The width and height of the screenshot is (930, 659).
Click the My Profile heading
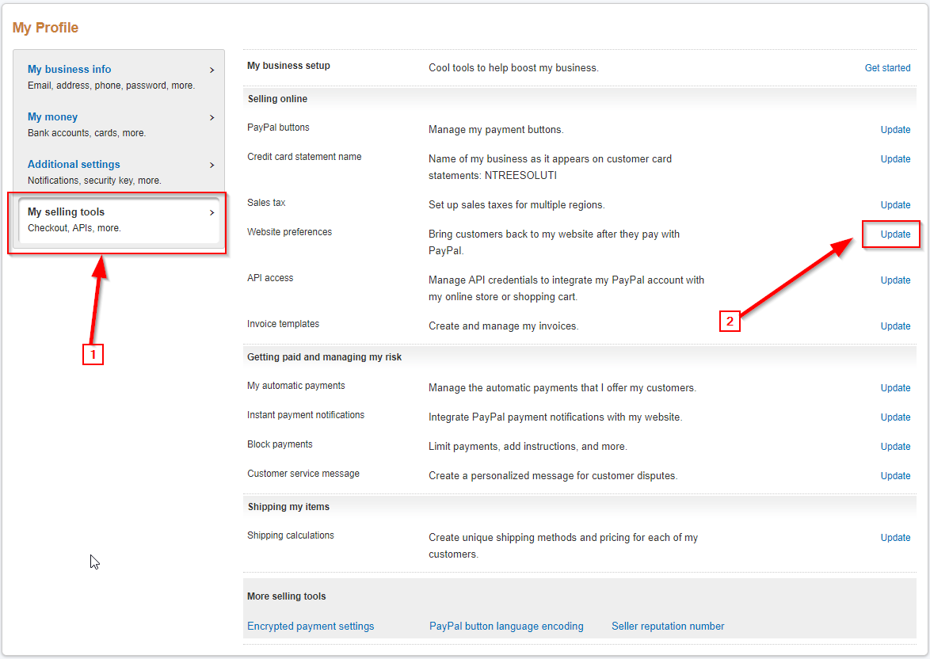(46, 28)
